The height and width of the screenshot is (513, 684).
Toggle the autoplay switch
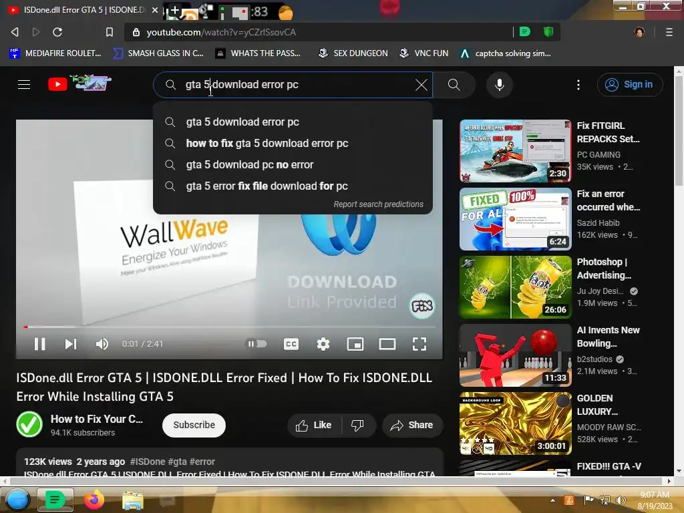(257, 344)
